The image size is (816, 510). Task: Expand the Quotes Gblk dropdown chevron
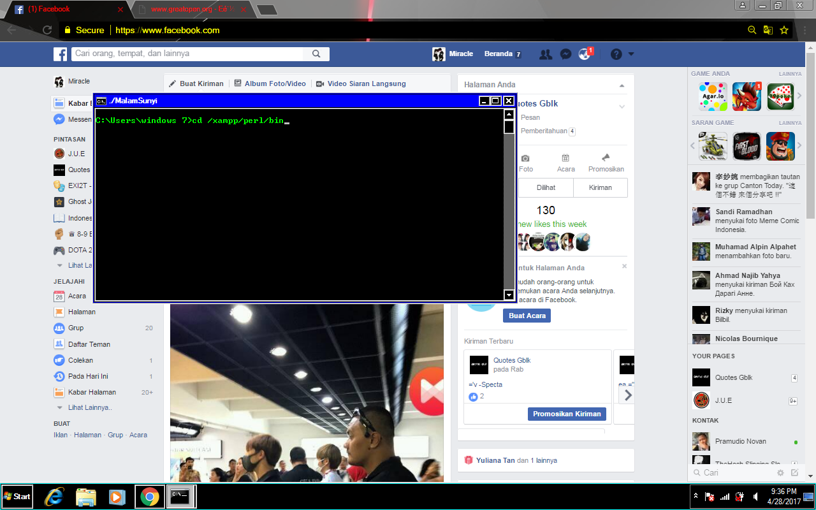pyautogui.click(x=622, y=106)
